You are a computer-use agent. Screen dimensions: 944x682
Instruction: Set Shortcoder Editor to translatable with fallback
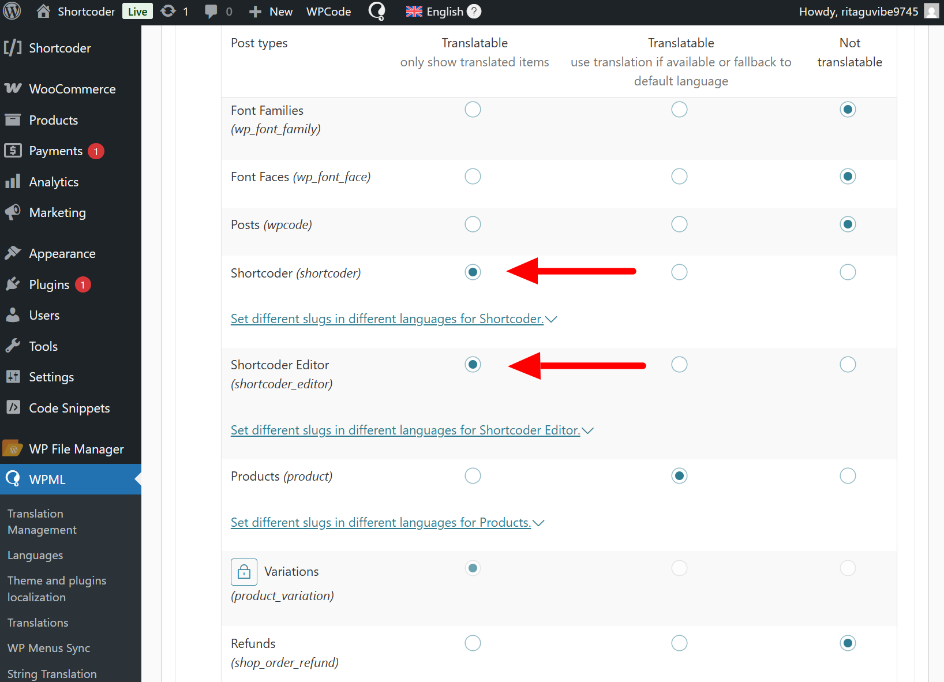pyautogui.click(x=679, y=365)
